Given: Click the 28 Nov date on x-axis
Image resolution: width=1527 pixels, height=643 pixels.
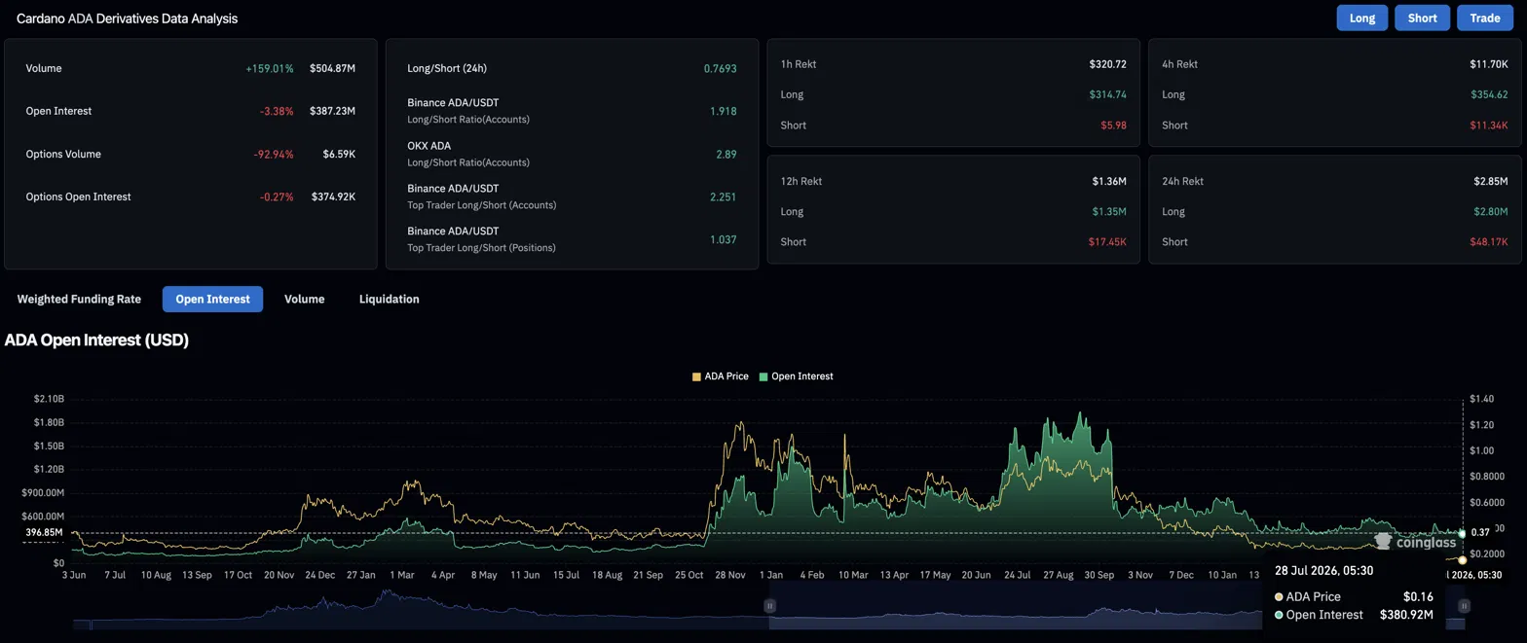Looking at the screenshot, I should click(x=730, y=575).
